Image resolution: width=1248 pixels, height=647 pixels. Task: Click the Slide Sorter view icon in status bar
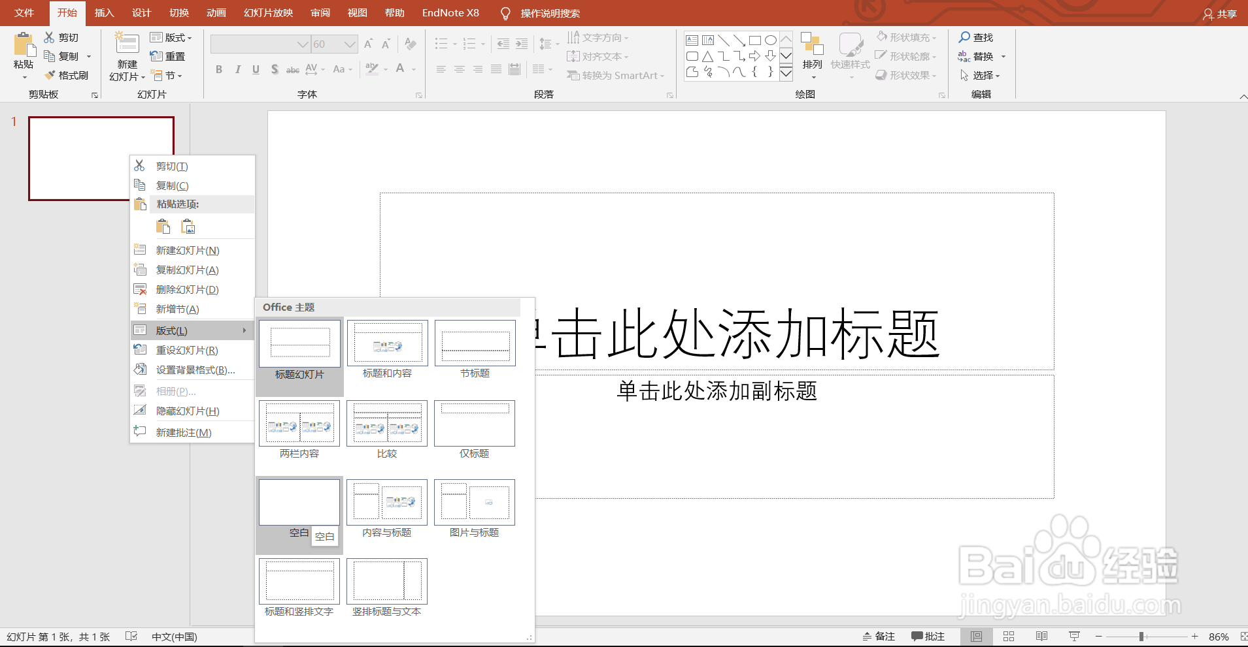click(1009, 635)
